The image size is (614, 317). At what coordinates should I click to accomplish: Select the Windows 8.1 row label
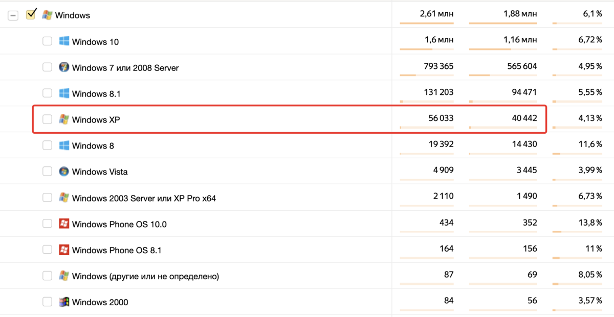click(x=96, y=94)
